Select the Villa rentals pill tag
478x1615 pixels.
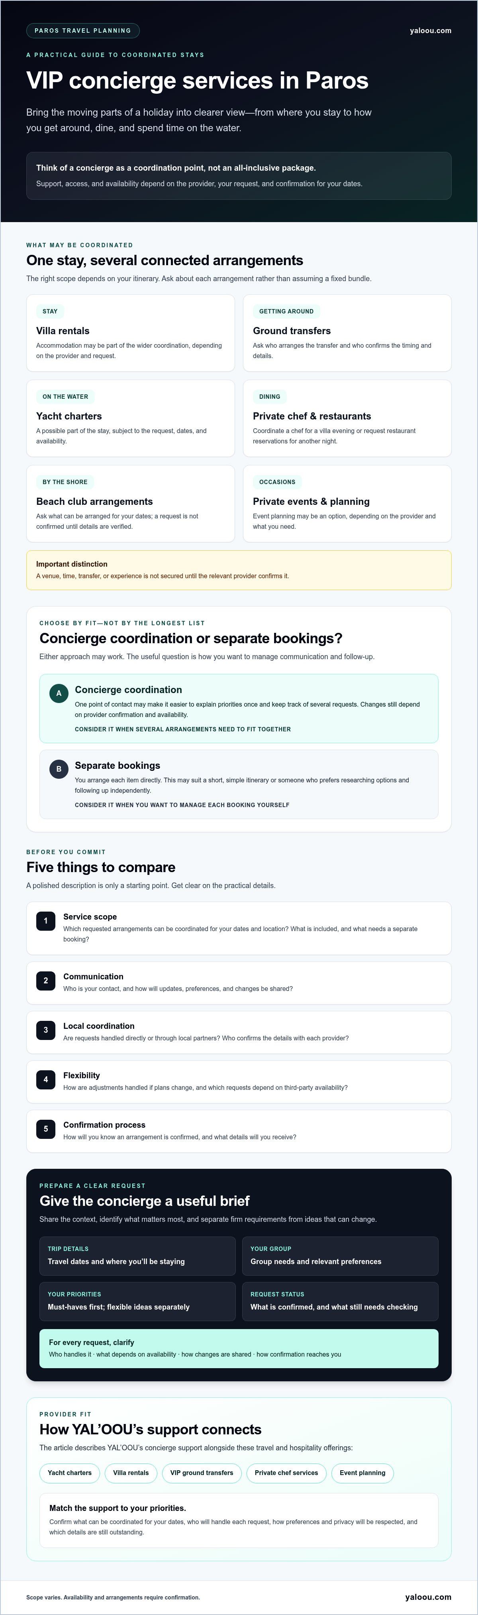[x=131, y=1473]
